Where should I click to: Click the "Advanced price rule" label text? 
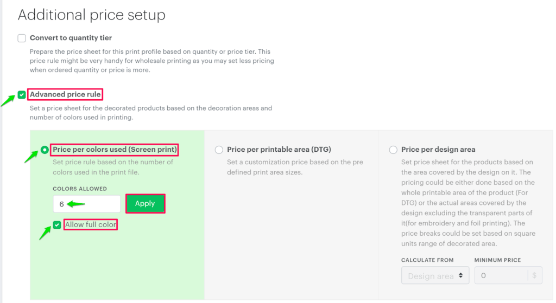[x=65, y=94]
